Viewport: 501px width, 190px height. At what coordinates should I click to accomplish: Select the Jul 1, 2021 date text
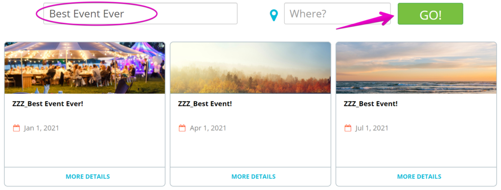click(372, 128)
